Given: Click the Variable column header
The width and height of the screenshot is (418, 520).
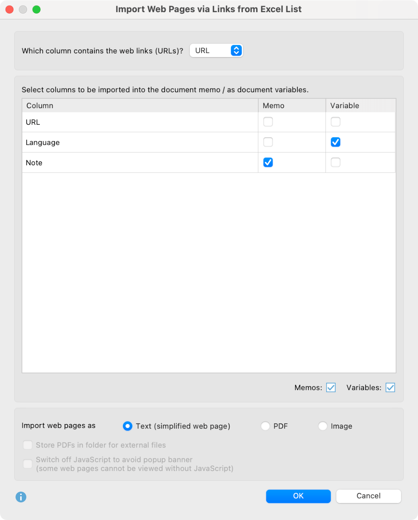Looking at the screenshot, I should [361, 105].
